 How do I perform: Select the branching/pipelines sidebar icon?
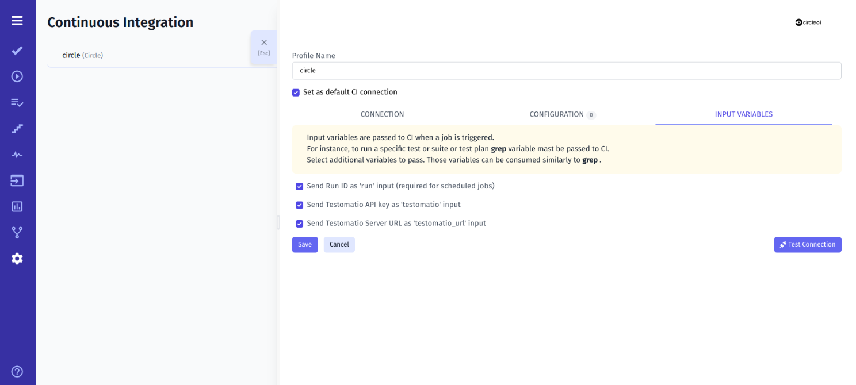point(17,232)
